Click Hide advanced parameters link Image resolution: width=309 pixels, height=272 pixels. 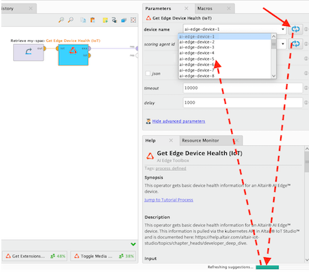pos(178,121)
